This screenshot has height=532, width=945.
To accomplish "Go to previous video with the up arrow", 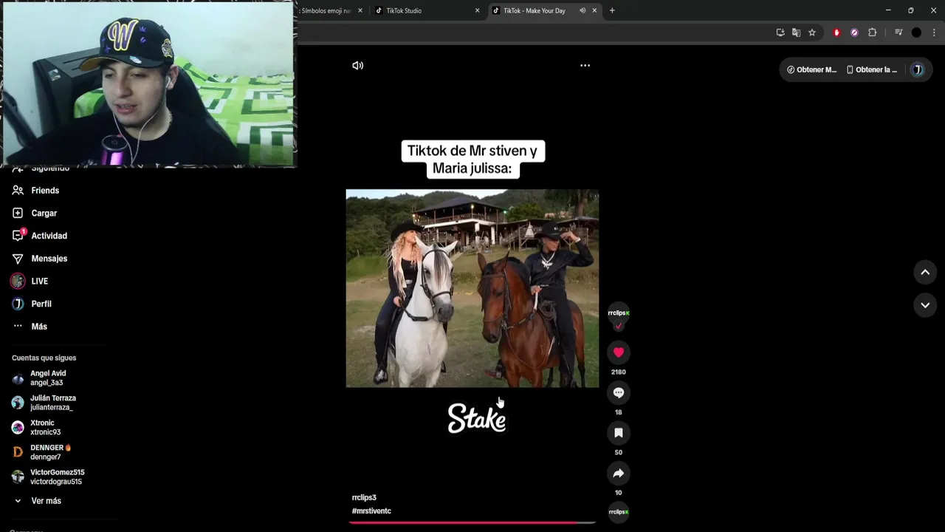I will pyautogui.click(x=925, y=272).
